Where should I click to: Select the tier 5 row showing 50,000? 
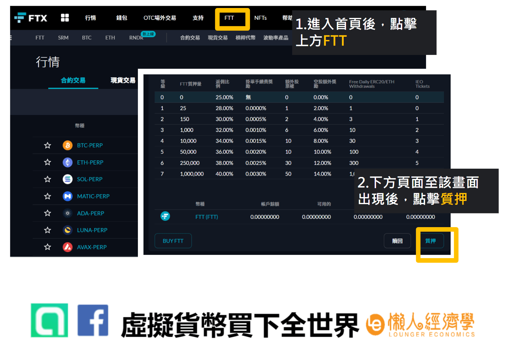tap(299, 152)
